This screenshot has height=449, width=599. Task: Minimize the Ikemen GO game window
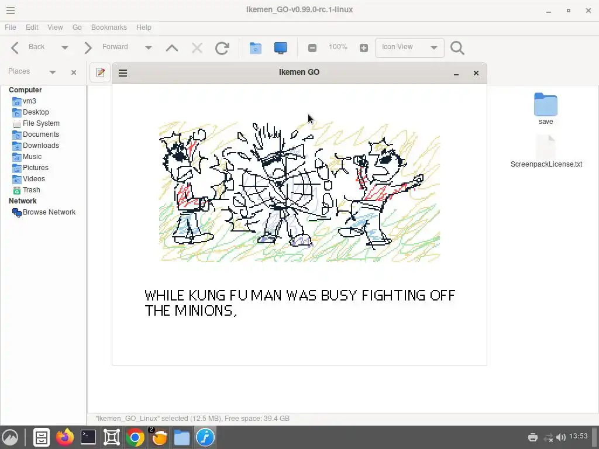[456, 73]
